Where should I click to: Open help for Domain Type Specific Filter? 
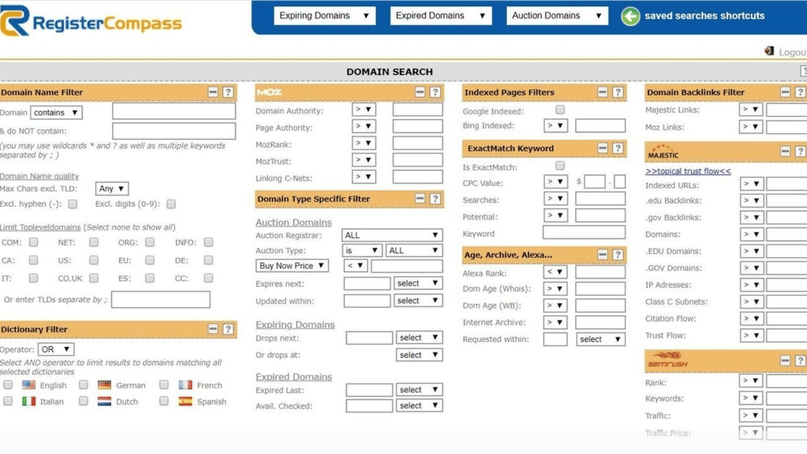click(435, 199)
